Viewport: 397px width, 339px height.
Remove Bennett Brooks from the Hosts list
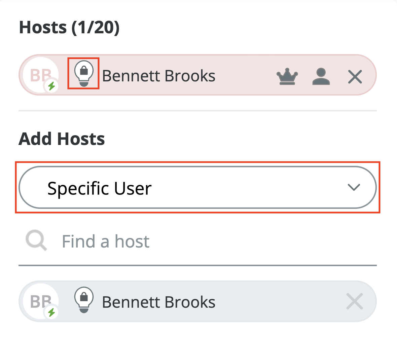[355, 77]
